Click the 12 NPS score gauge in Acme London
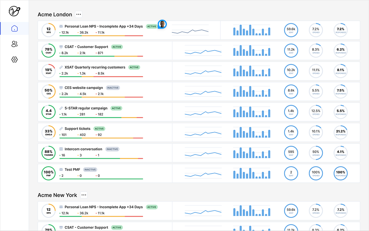The height and width of the screenshot is (231, 369). (x=48, y=30)
